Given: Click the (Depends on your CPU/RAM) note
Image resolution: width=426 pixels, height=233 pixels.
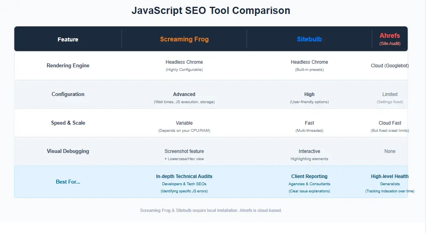Looking at the screenshot, I should tap(184, 131).
